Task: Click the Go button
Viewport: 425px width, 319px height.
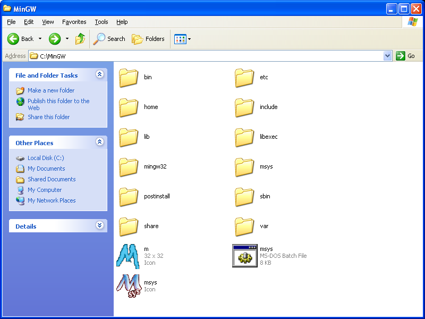Action: pos(405,56)
